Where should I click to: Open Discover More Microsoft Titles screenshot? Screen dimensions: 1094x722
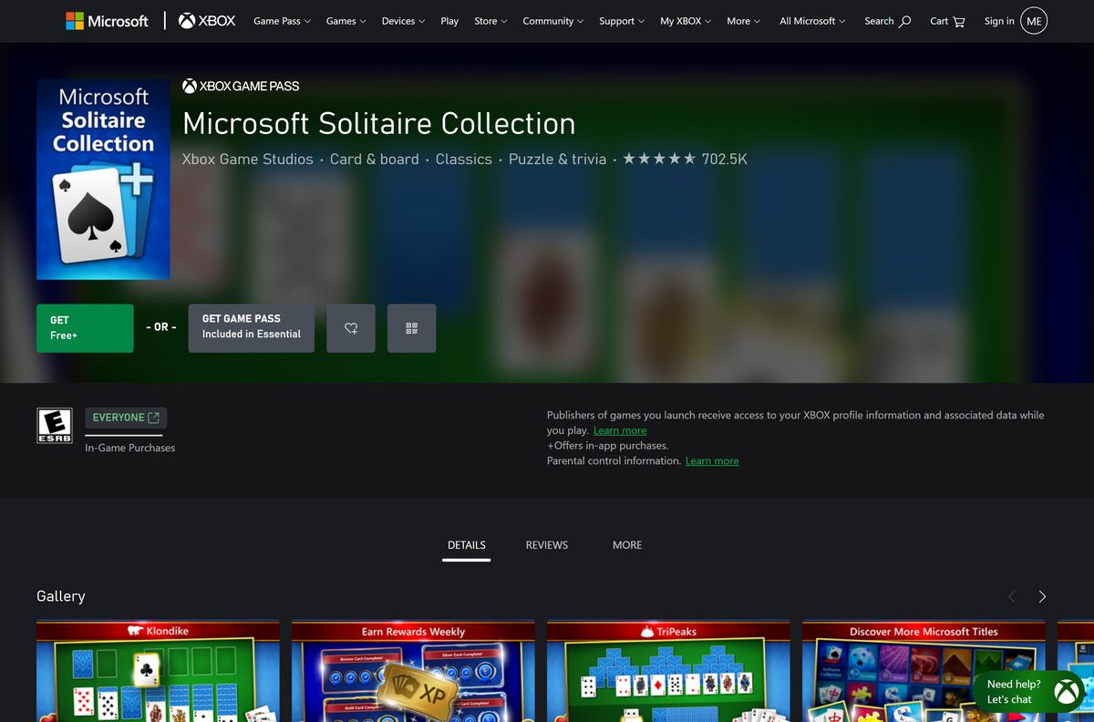924,671
